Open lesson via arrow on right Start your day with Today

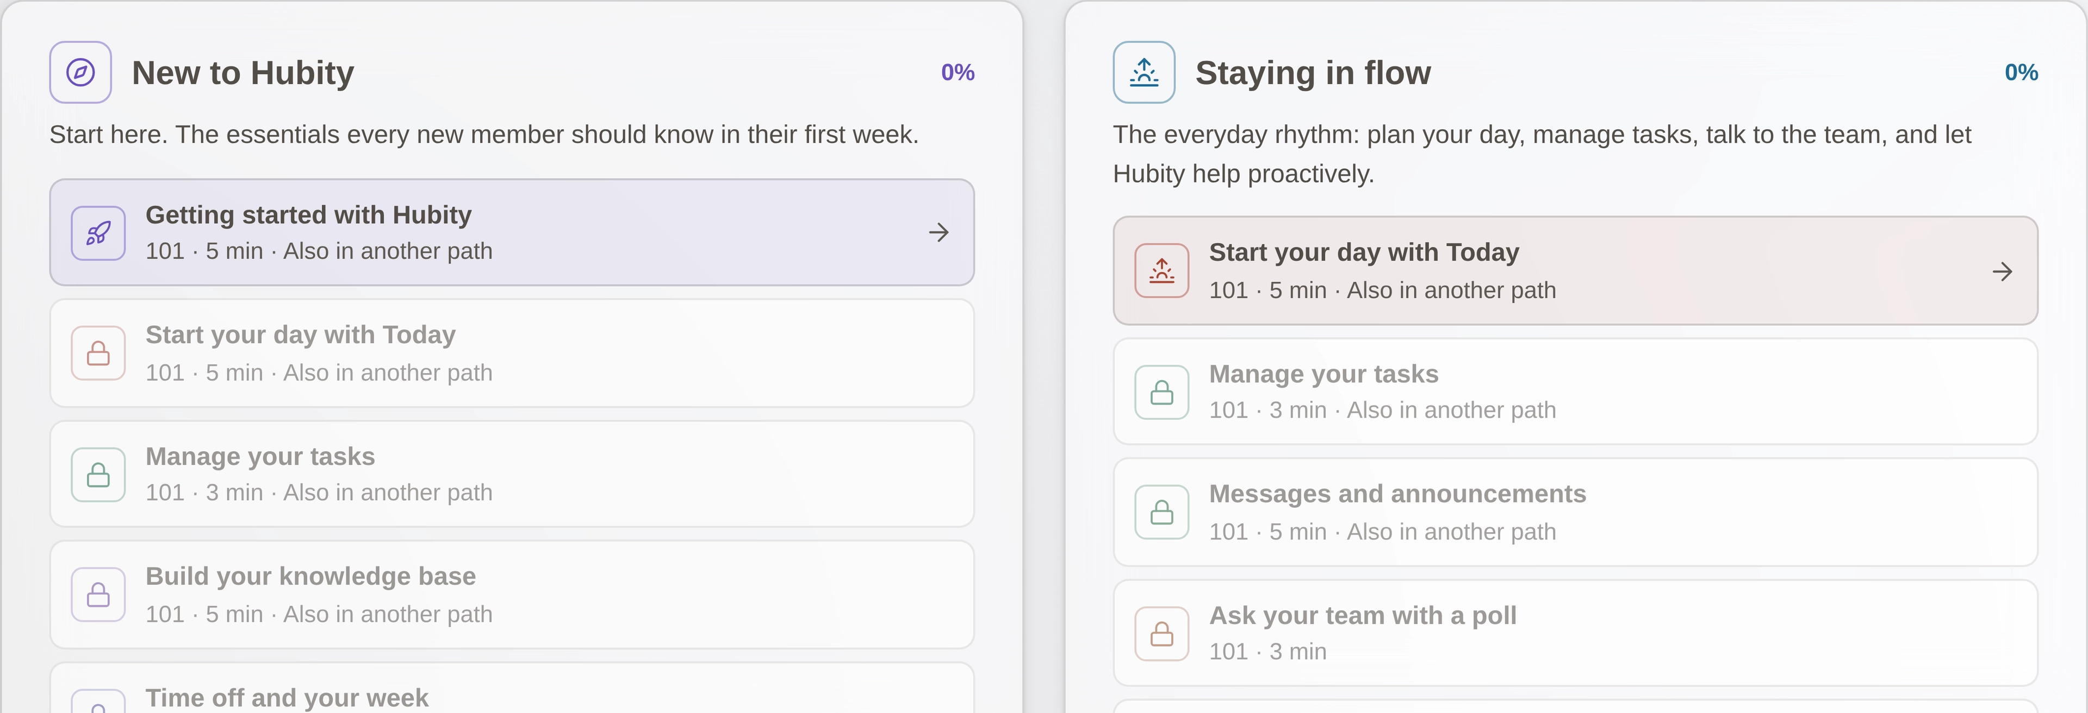pos(2002,271)
